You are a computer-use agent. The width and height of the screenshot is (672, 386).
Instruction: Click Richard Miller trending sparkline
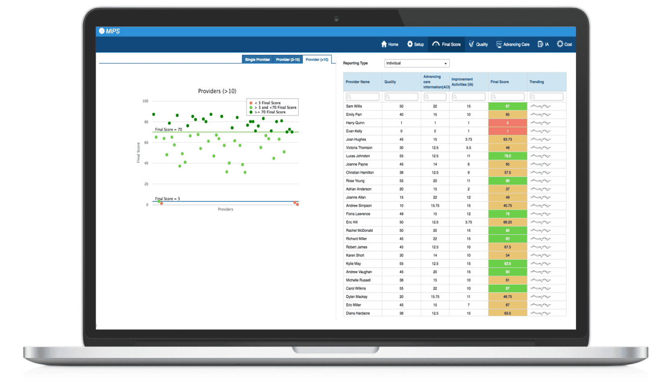click(540, 239)
